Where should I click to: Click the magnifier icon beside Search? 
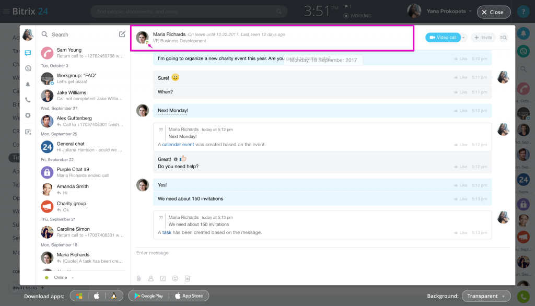44,34
